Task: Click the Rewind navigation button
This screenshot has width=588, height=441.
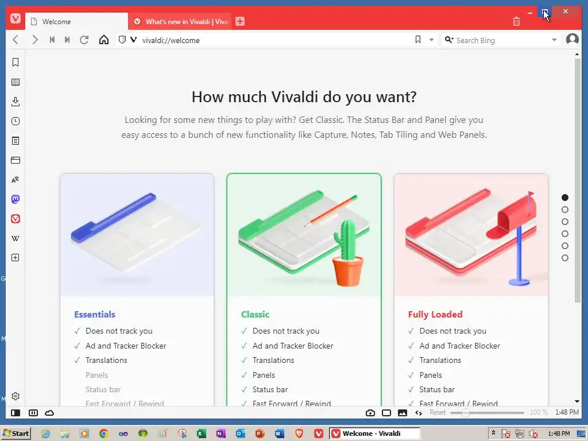Action: click(x=52, y=40)
